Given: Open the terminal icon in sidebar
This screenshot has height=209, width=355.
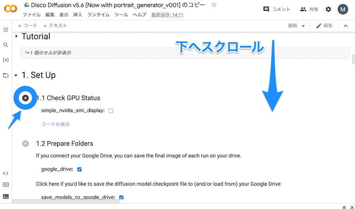Looking at the screenshot, I should coord(6,196).
